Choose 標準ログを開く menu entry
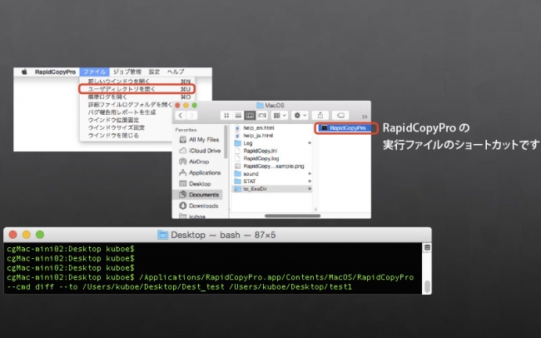 pyautogui.click(x=138, y=97)
